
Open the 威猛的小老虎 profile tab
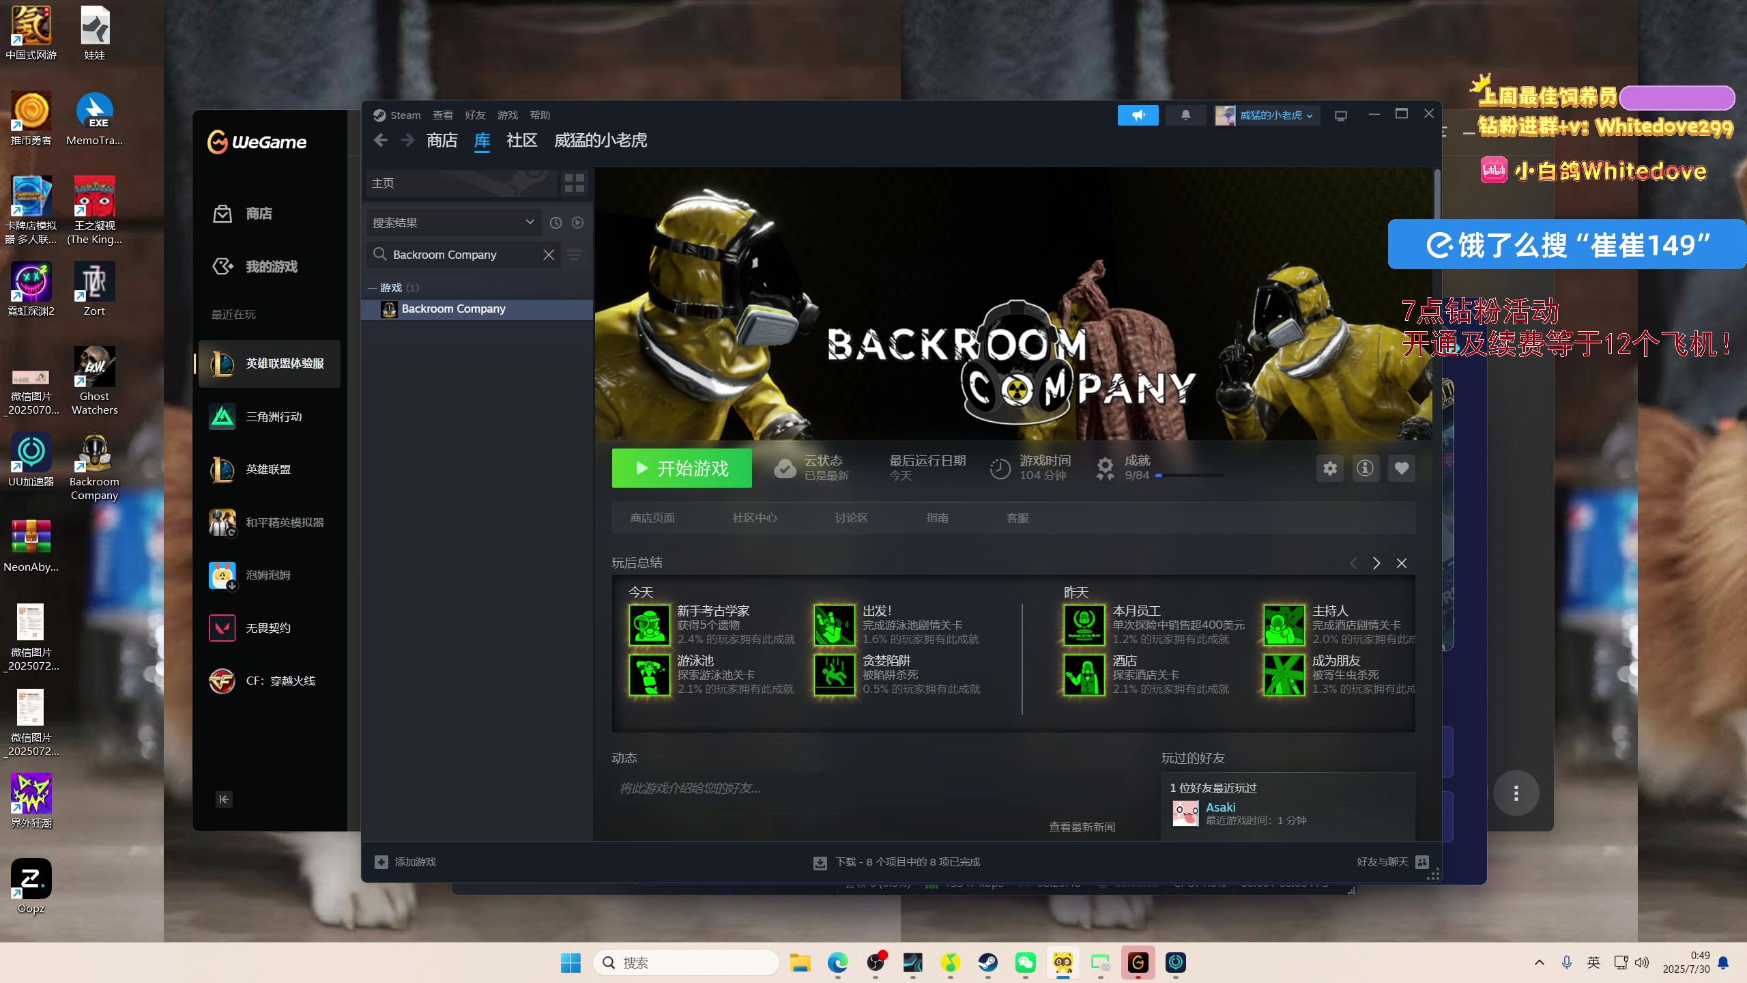[x=601, y=140]
